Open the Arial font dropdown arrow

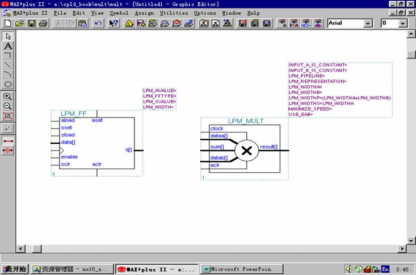(x=368, y=23)
